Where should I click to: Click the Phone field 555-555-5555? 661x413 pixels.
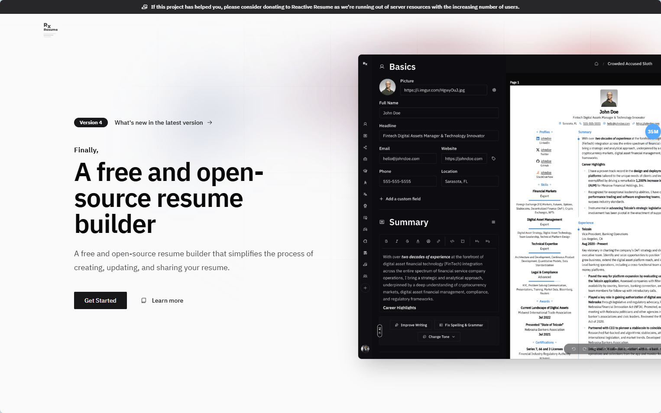(408, 181)
